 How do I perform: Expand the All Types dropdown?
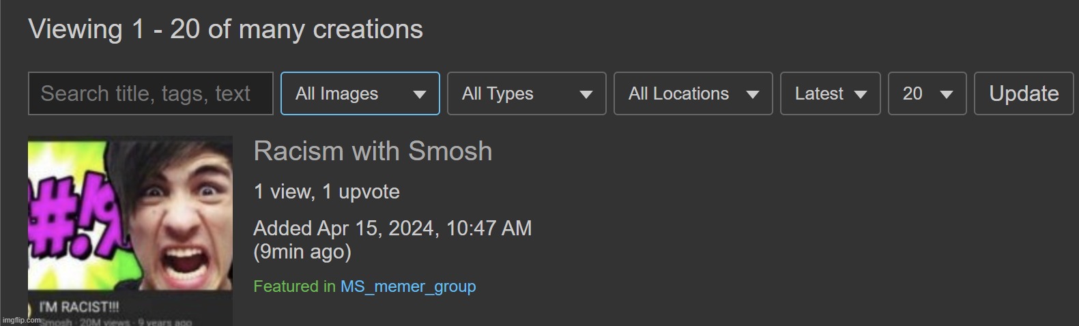point(526,93)
